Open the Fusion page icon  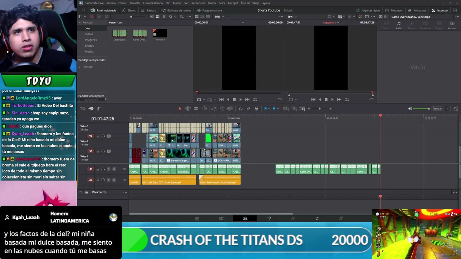click(x=269, y=218)
